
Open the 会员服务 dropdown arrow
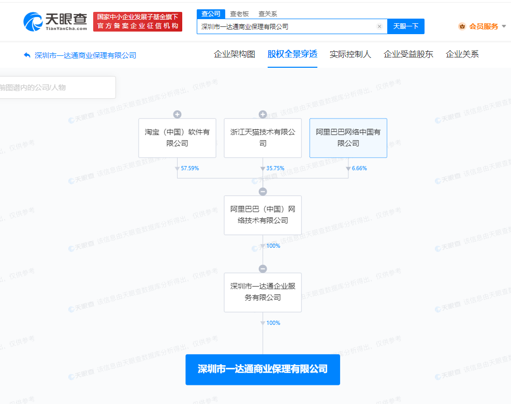[x=504, y=26]
